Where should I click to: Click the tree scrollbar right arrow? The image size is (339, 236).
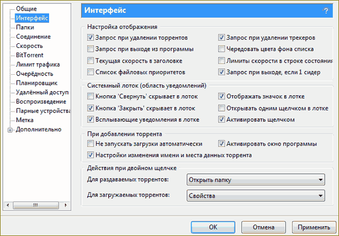point(65,205)
